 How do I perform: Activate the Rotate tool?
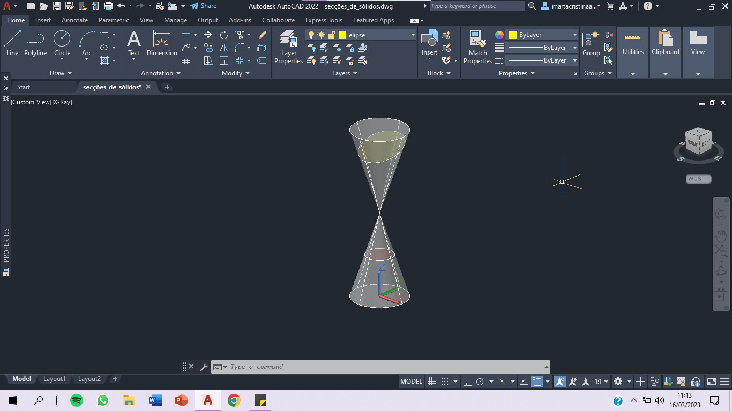pos(224,35)
